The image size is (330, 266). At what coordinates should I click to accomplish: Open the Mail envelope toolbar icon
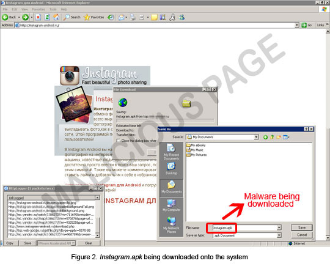(122, 17)
